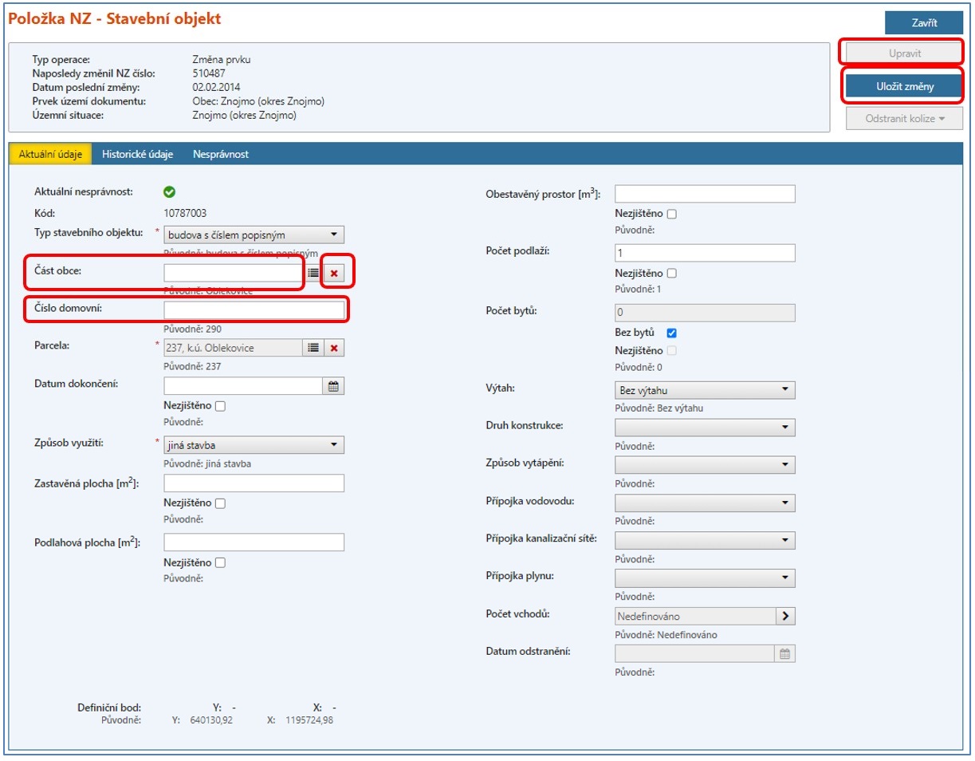Click the Počet vchodů arrow button

[785, 616]
